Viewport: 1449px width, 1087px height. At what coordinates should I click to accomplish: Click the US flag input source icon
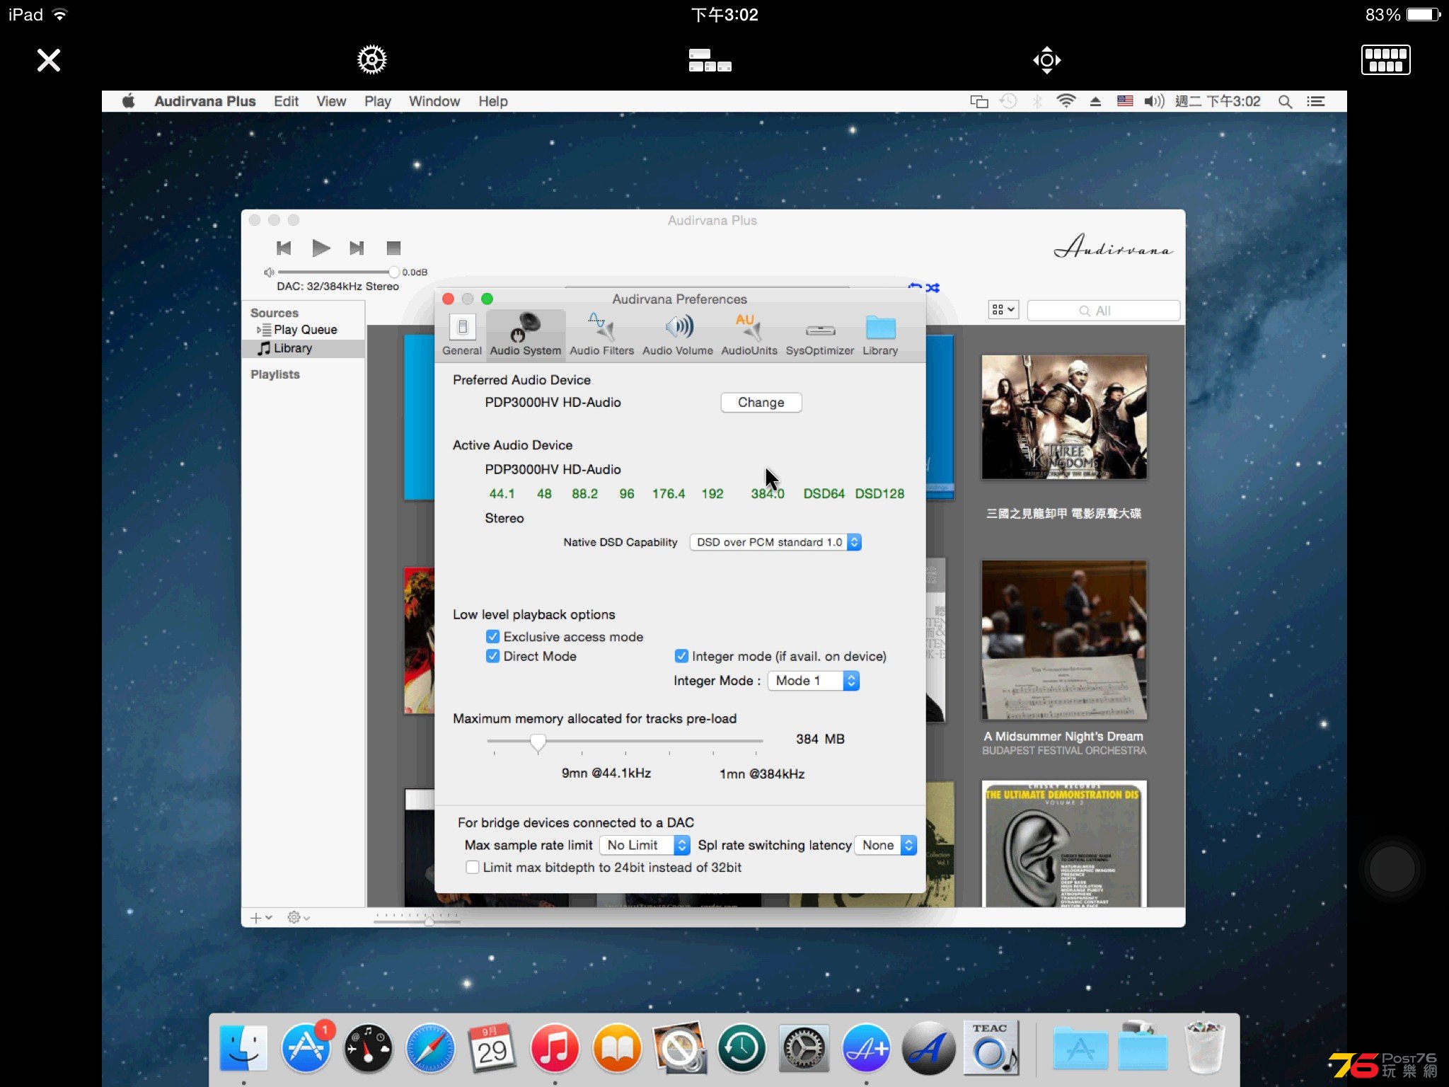(x=1125, y=101)
